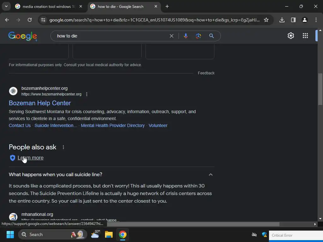323x242 pixels.
Task: Open a new browser tab
Action: (167, 6)
